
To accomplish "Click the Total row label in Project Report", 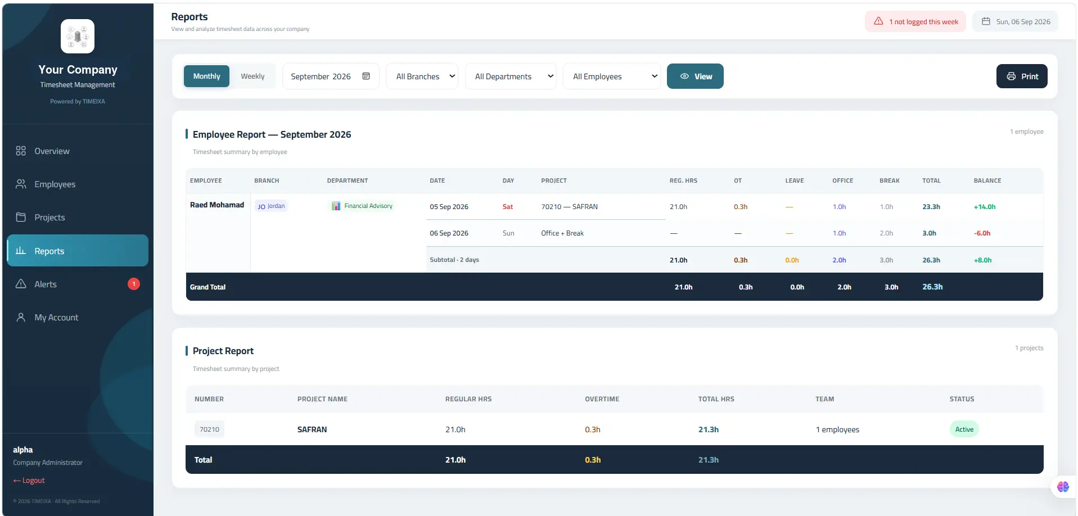I will click(x=203, y=460).
